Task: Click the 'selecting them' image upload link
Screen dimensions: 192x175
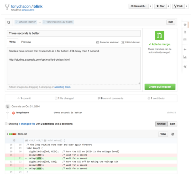Action: pyautogui.click(x=63, y=87)
